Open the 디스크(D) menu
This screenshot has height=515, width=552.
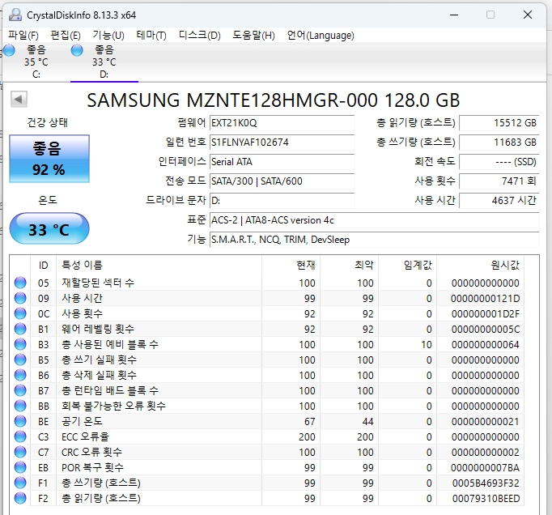200,36
